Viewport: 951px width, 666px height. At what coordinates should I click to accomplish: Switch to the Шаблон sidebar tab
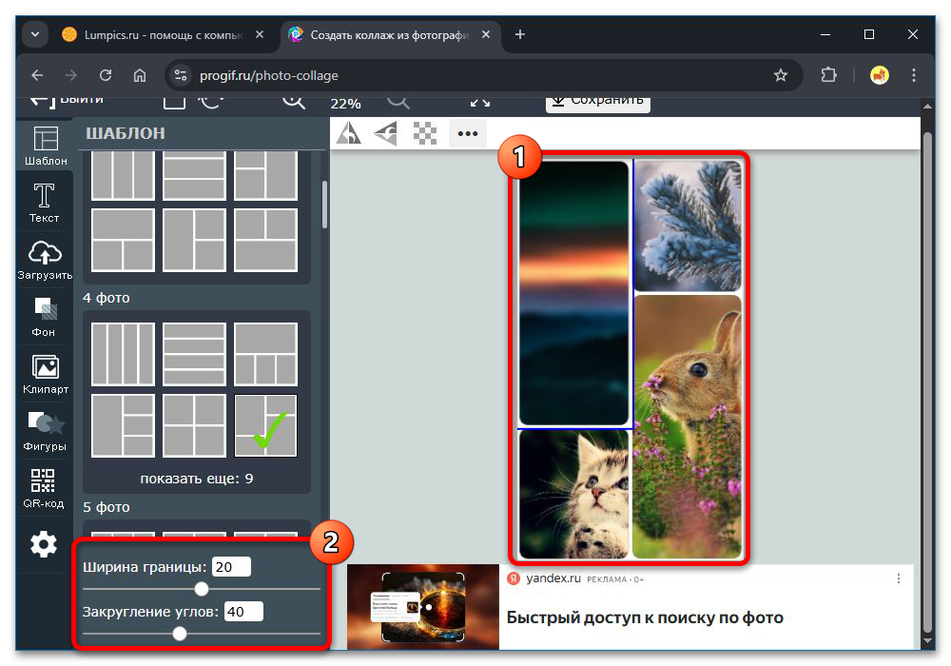(44, 145)
